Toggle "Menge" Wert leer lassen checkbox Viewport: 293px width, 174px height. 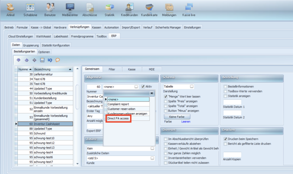point(166,96)
